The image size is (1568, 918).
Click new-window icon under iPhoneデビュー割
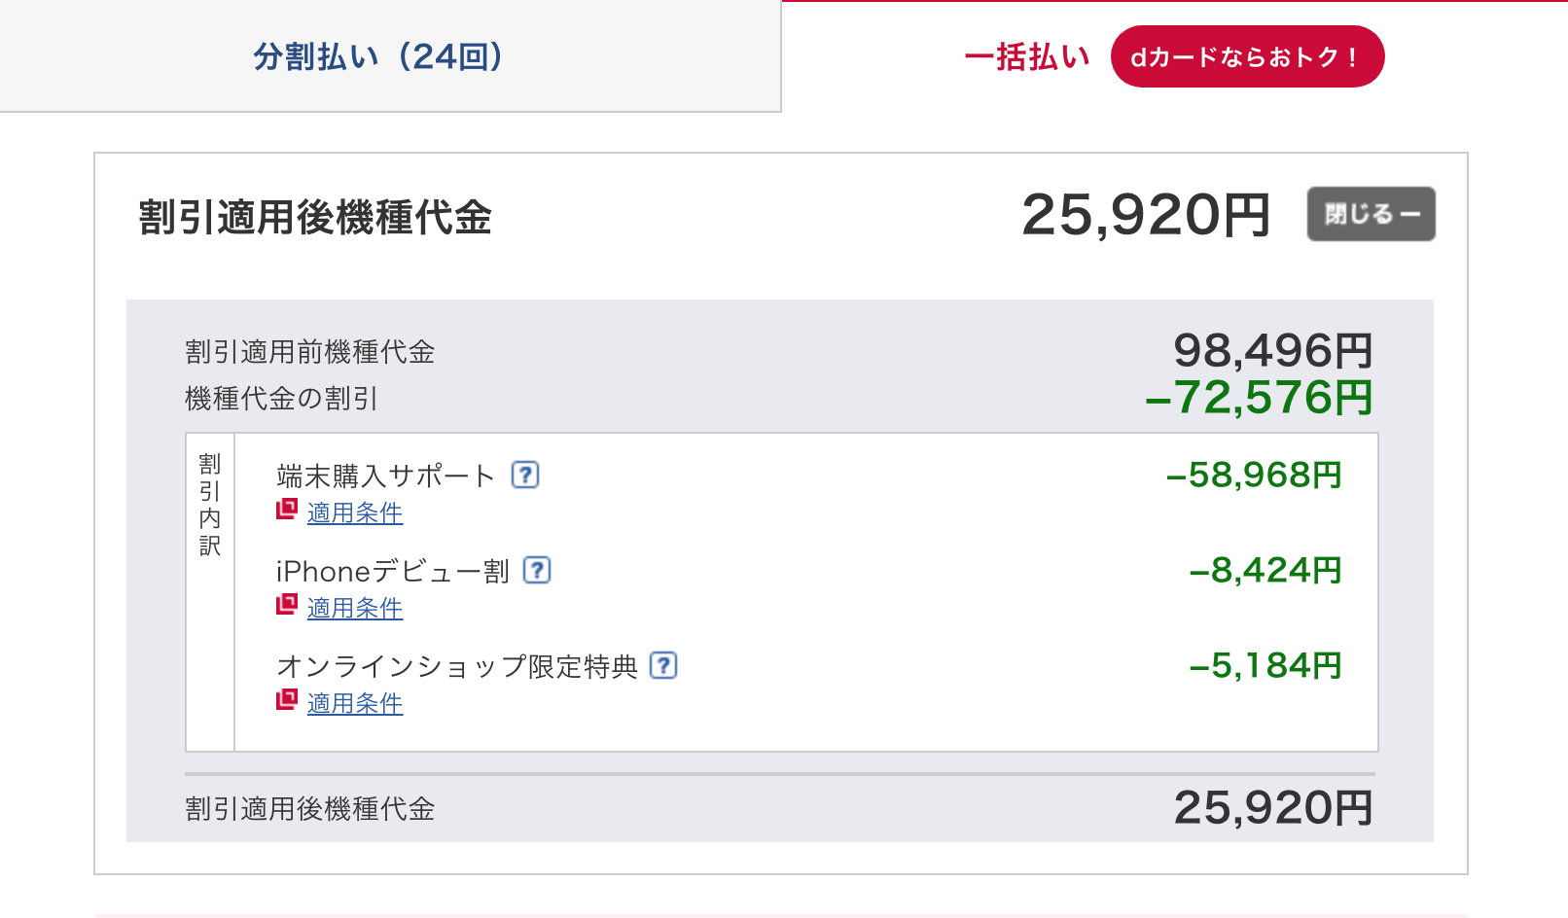(287, 604)
